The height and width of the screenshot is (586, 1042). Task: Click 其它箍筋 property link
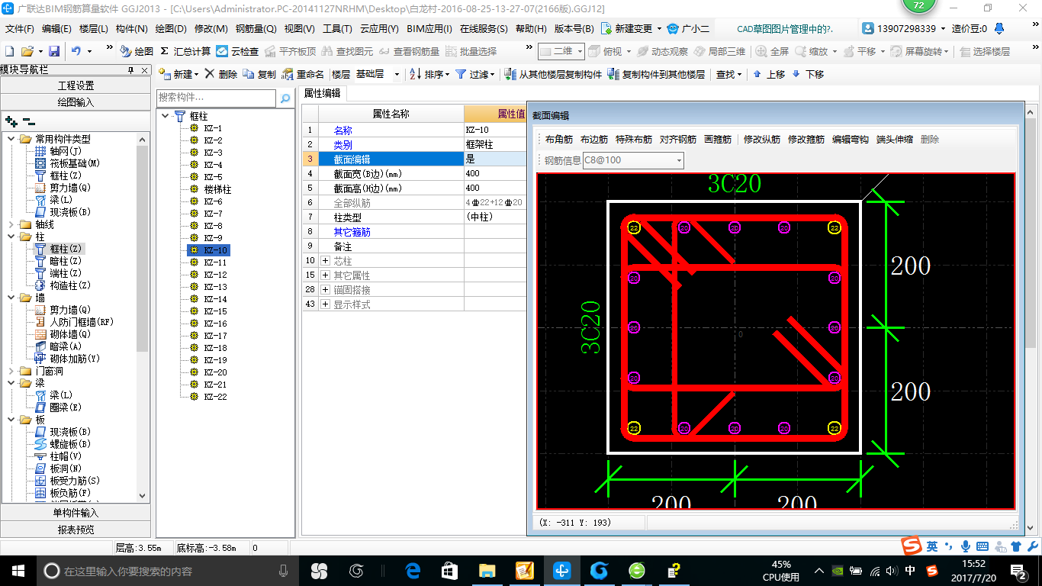352,232
